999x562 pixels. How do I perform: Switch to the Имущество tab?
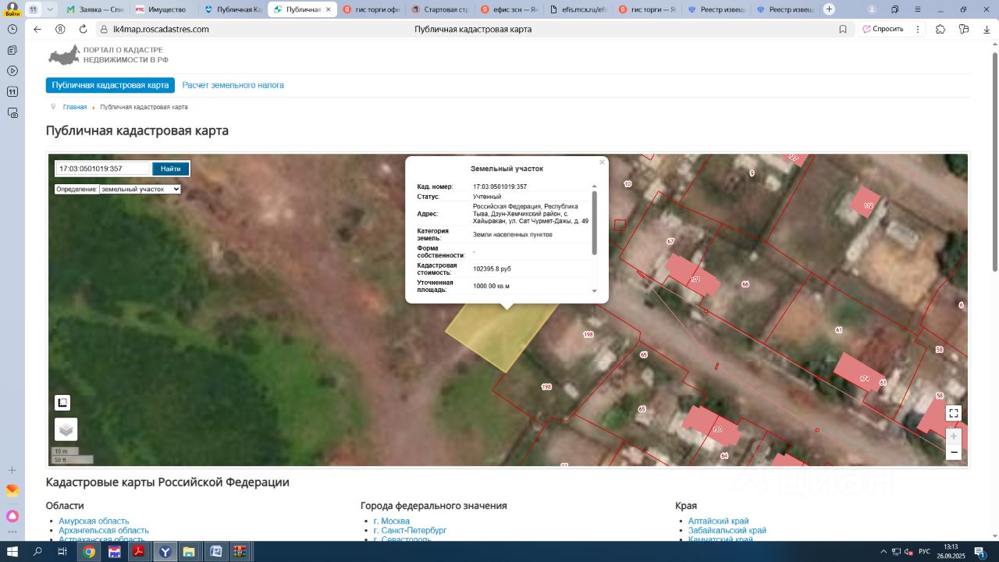pos(163,9)
